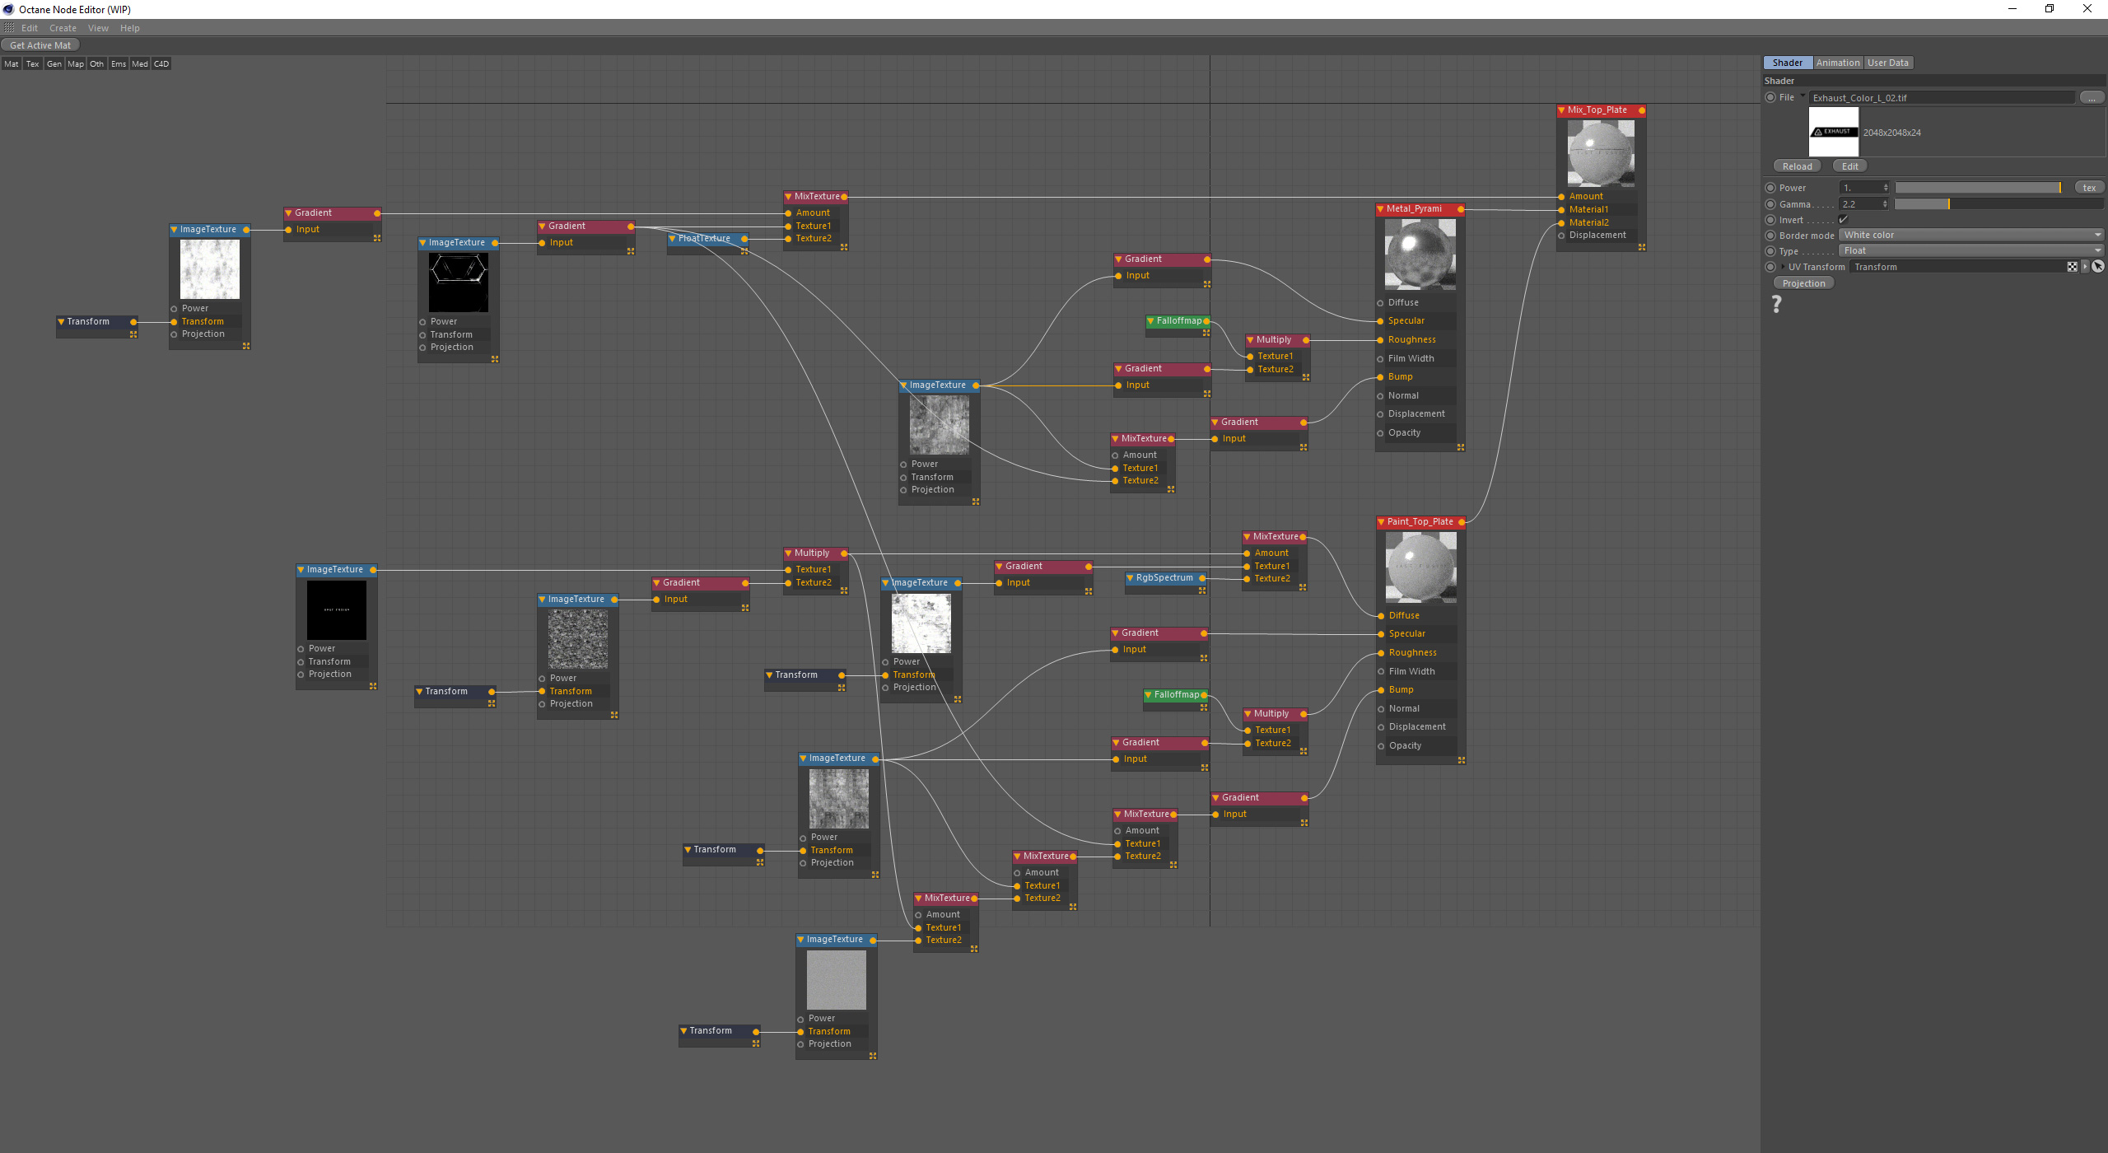Viewport: 2108px width, 1153px height.
Task: Click the Metal_Pyrami node output connector dot
Action: tap(1461, 209)
